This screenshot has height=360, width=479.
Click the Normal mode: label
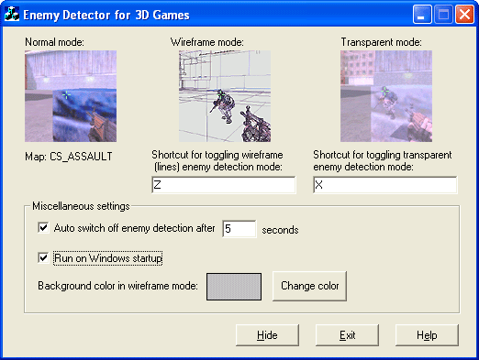54,42
